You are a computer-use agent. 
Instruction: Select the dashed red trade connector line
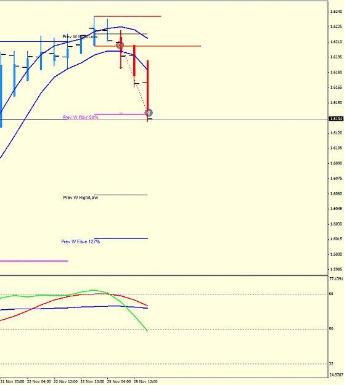tap(134, 79)
